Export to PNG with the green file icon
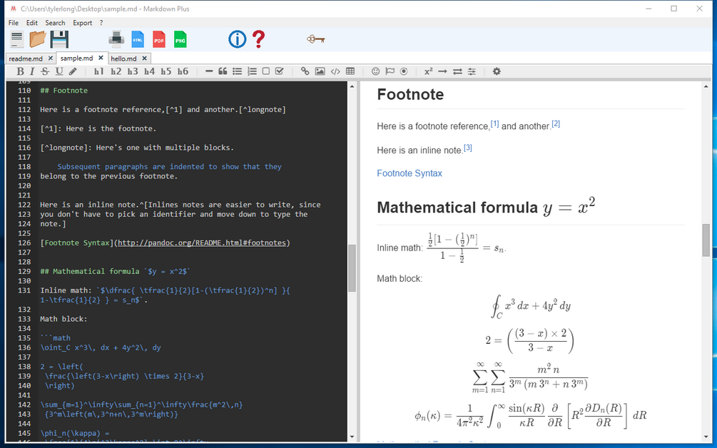The image size is (717, 448). click(x=180, y=39)
